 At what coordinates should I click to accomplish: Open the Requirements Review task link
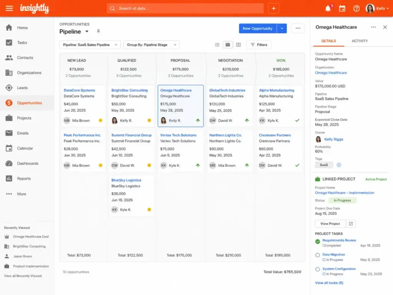pos(339,240)
